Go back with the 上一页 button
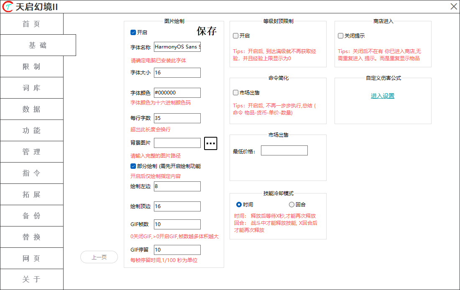 [99, 257]
